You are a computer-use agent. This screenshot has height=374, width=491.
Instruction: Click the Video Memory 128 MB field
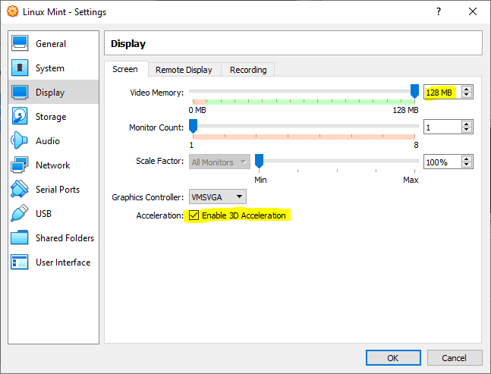442,93
